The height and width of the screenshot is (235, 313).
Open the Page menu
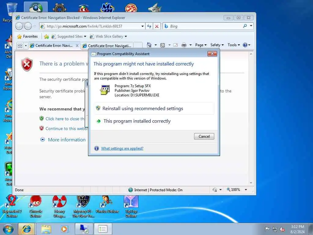click(x=201, y=45)
